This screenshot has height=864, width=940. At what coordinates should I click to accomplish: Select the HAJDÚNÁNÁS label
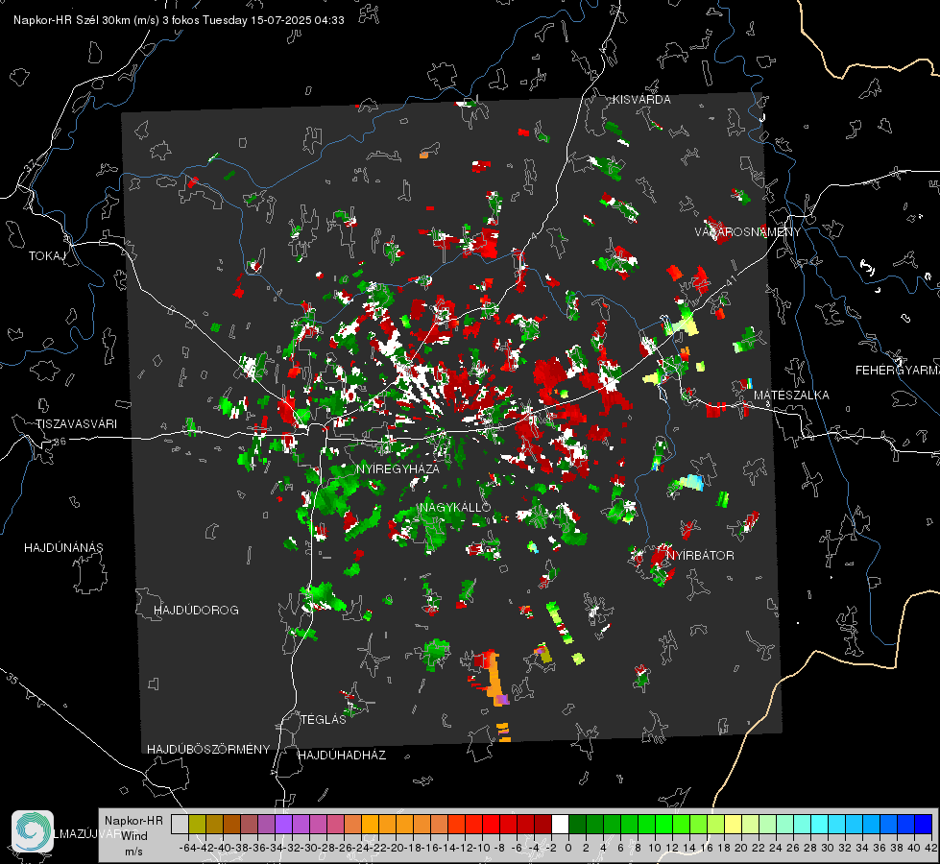pyautogui.click(x=63, y=548)
